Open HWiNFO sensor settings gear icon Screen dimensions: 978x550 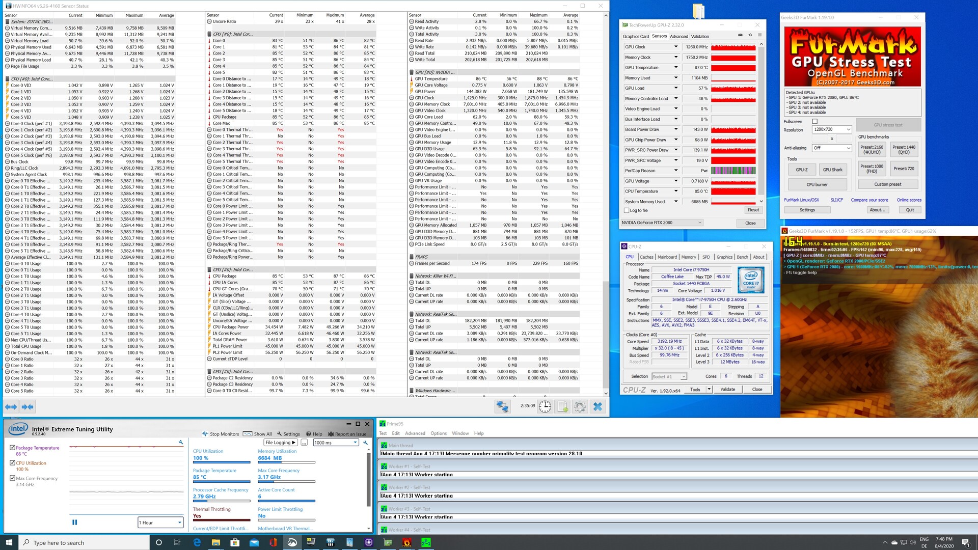(580, 406)
